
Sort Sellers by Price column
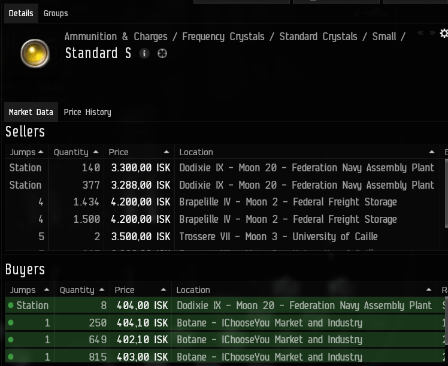[139, 152]
